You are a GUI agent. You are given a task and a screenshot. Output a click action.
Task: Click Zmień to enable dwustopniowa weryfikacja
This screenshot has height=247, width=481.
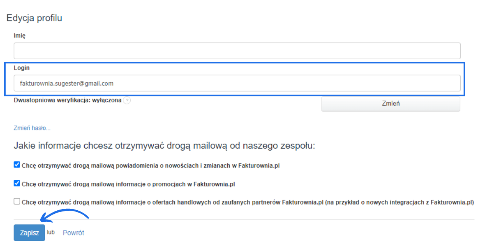391,104
